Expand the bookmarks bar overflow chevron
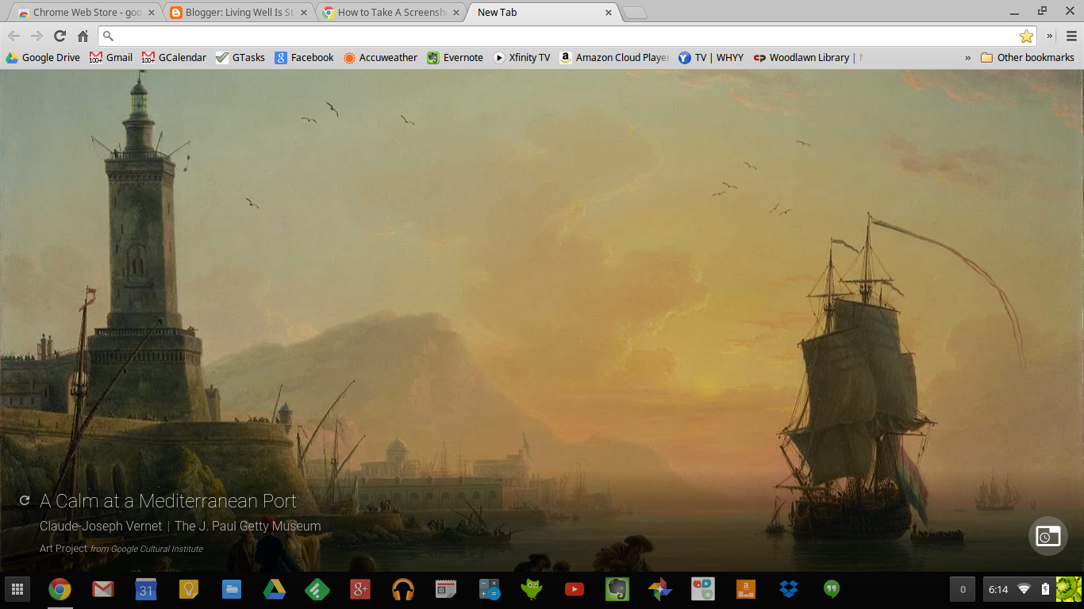The image size is (1084, 609). 967,57
